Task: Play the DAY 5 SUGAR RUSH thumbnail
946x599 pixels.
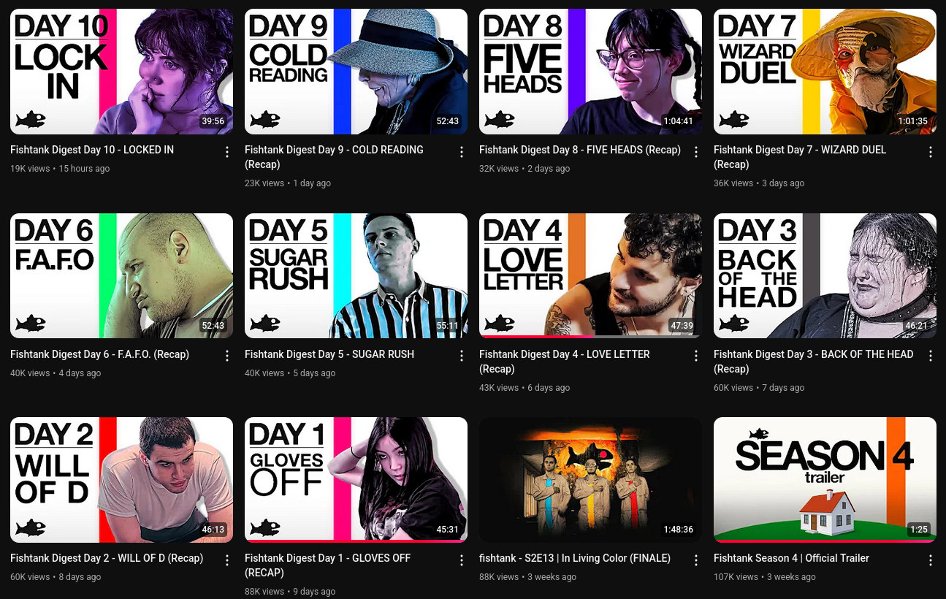Action: [356, 275]
